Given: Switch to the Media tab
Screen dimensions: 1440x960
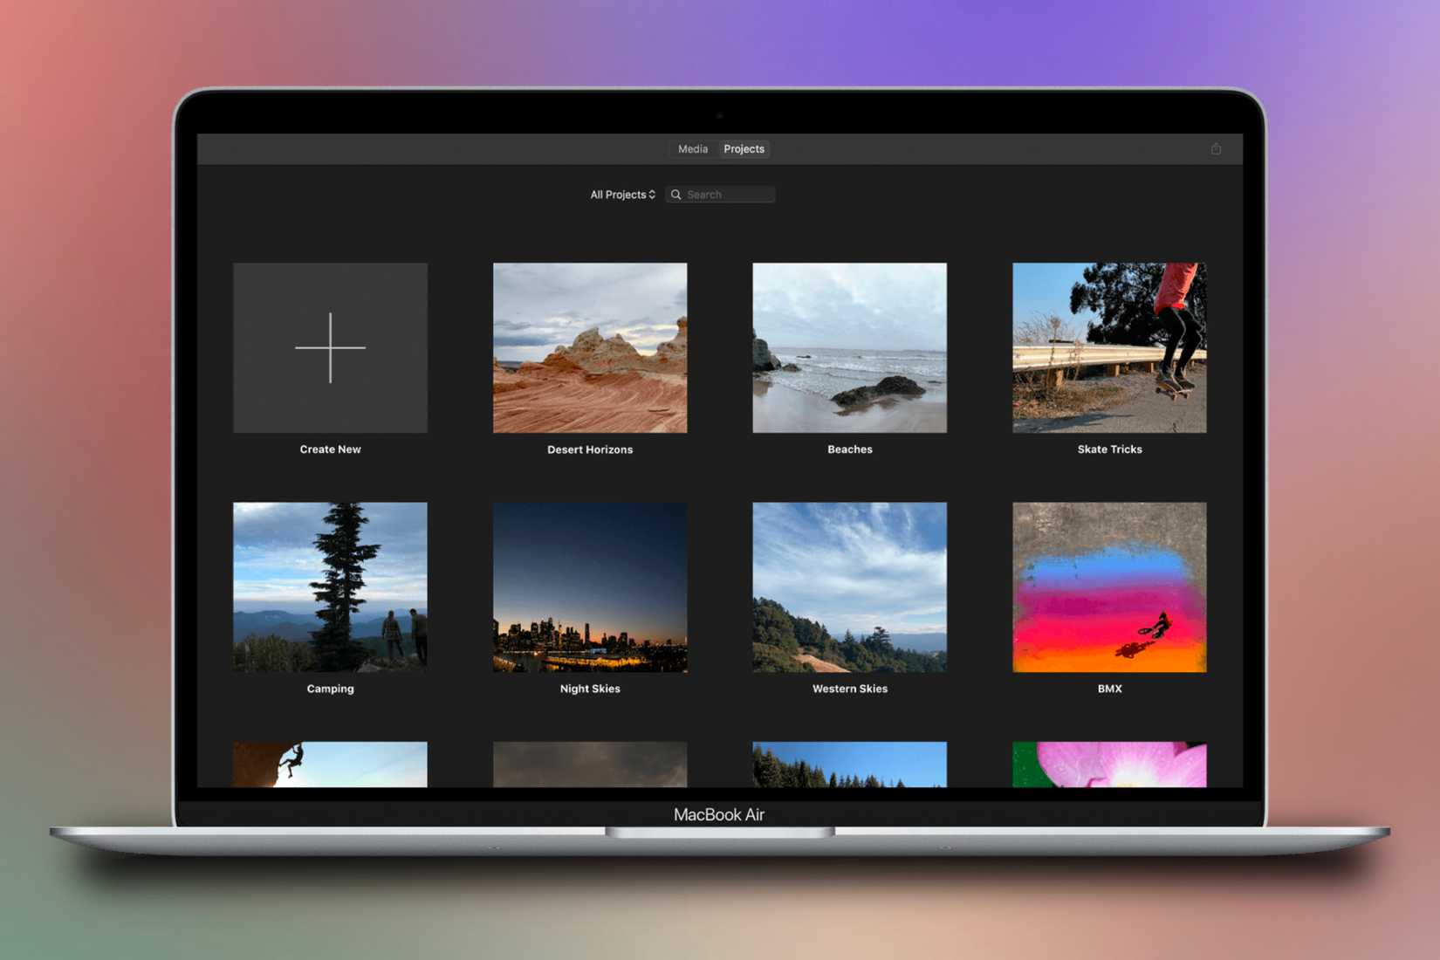Looking at the screenshot, I should (692, 148).
